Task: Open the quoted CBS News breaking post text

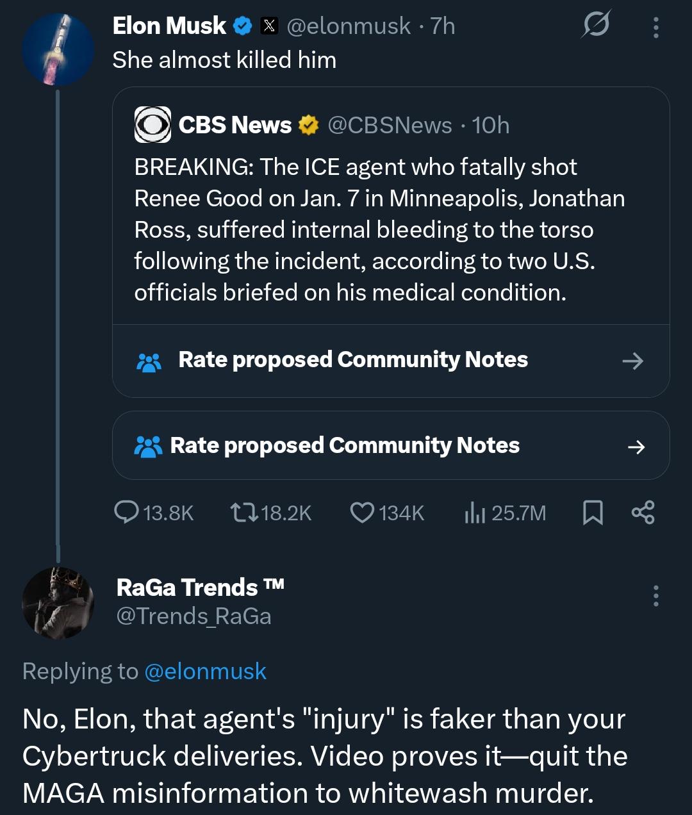Action: [x=378, y=229]
